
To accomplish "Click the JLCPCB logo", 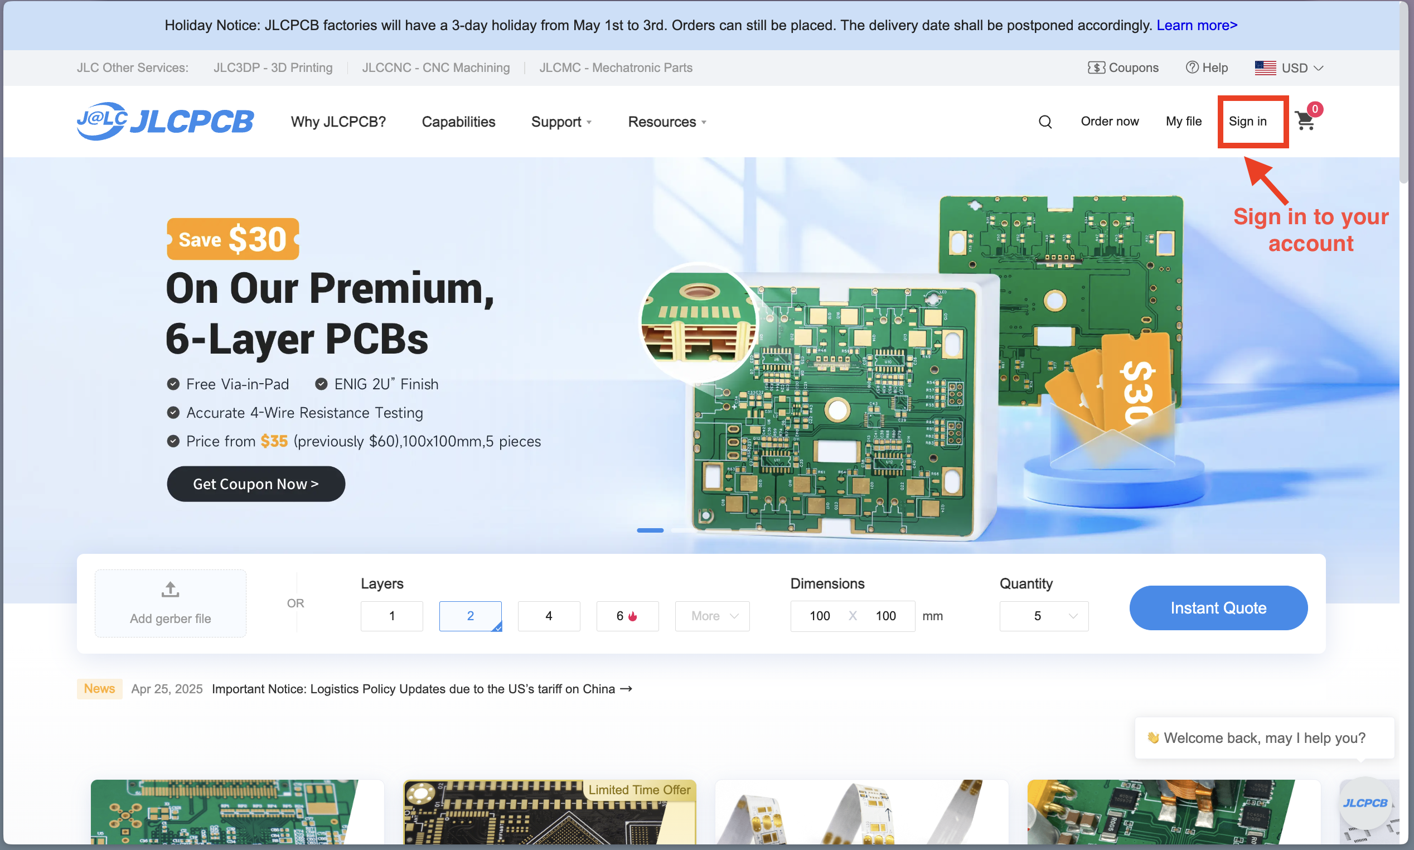I will 165,122.
